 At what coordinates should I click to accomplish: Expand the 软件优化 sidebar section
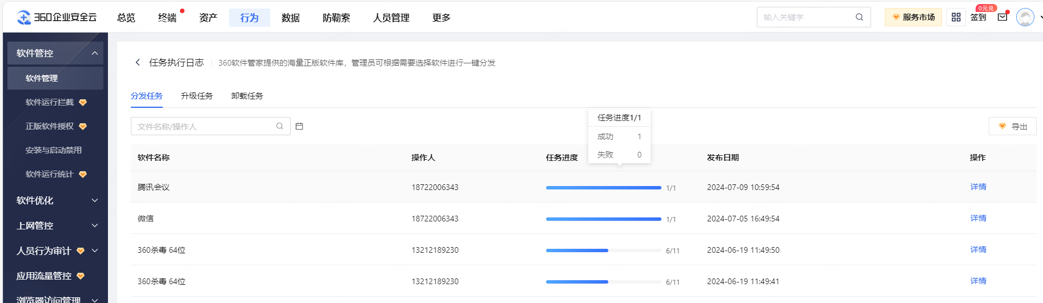pyautogui.click(x=55, y=200)
